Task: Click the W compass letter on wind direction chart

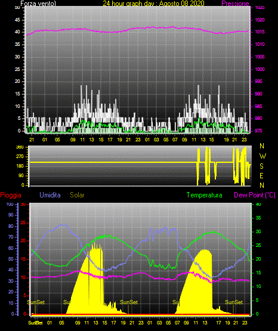Action: (x=262, y=156)
